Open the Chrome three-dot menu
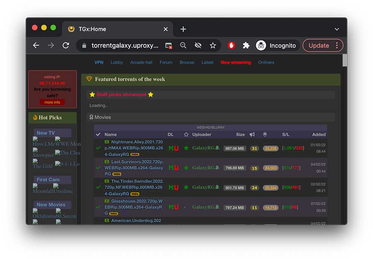This screenshot has height=259, width=373. click(x=337, y=46)
